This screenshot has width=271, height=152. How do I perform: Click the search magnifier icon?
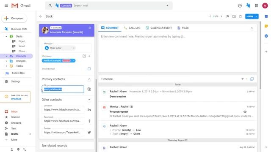[x=50, y=5]
